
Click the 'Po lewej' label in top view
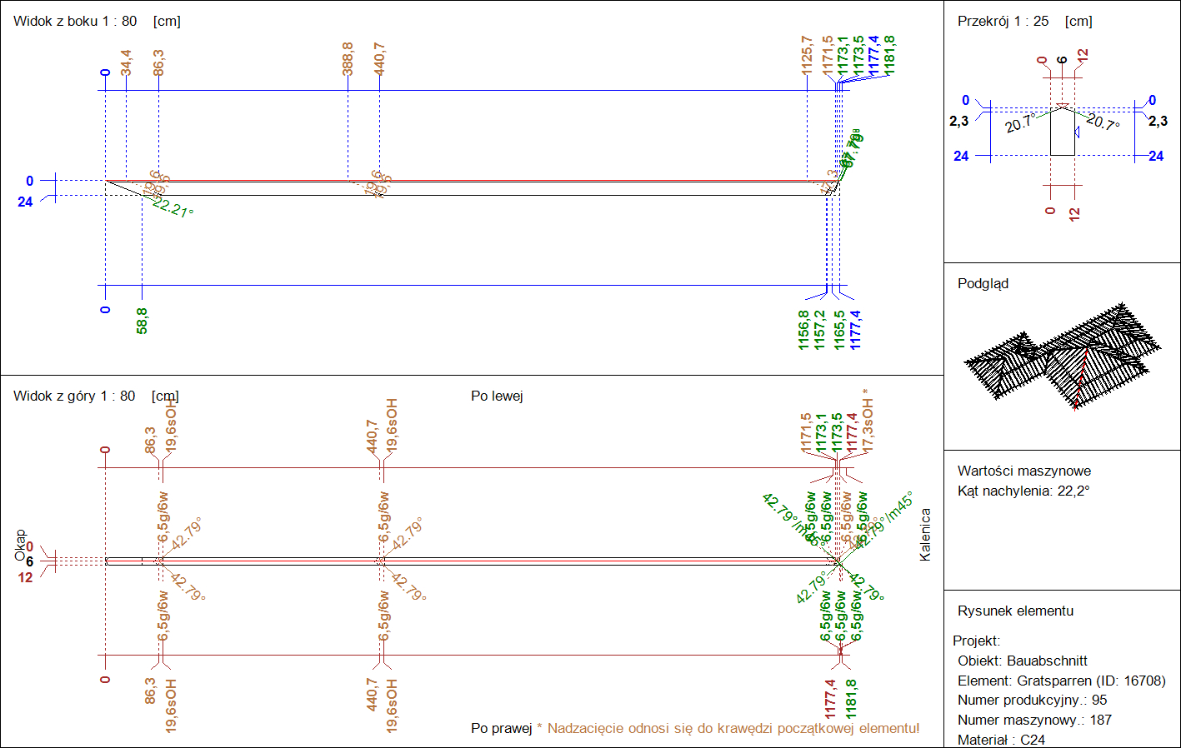pos(497,396)
